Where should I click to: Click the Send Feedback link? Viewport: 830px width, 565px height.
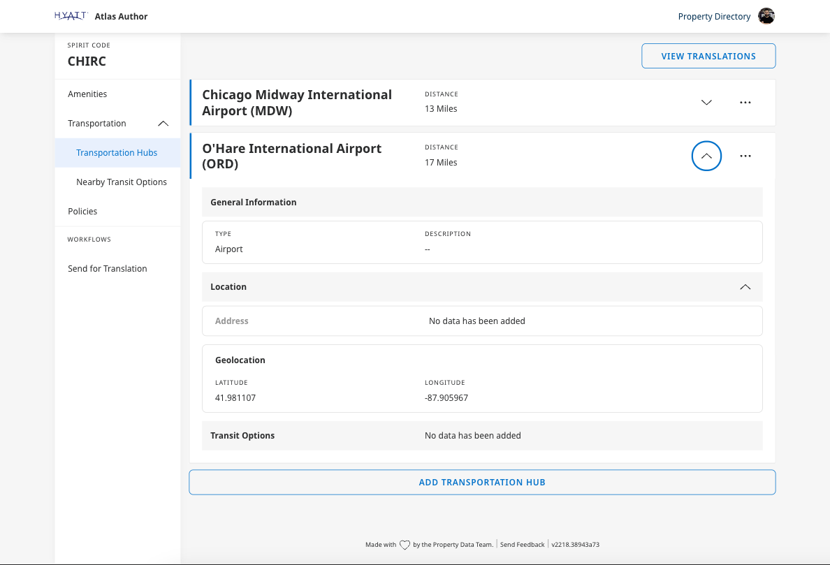coord(522,544)
